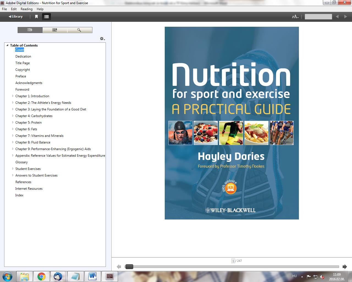Open Thunderbird from the taskbar
The image size is (352, 282).
pos(58,276)
